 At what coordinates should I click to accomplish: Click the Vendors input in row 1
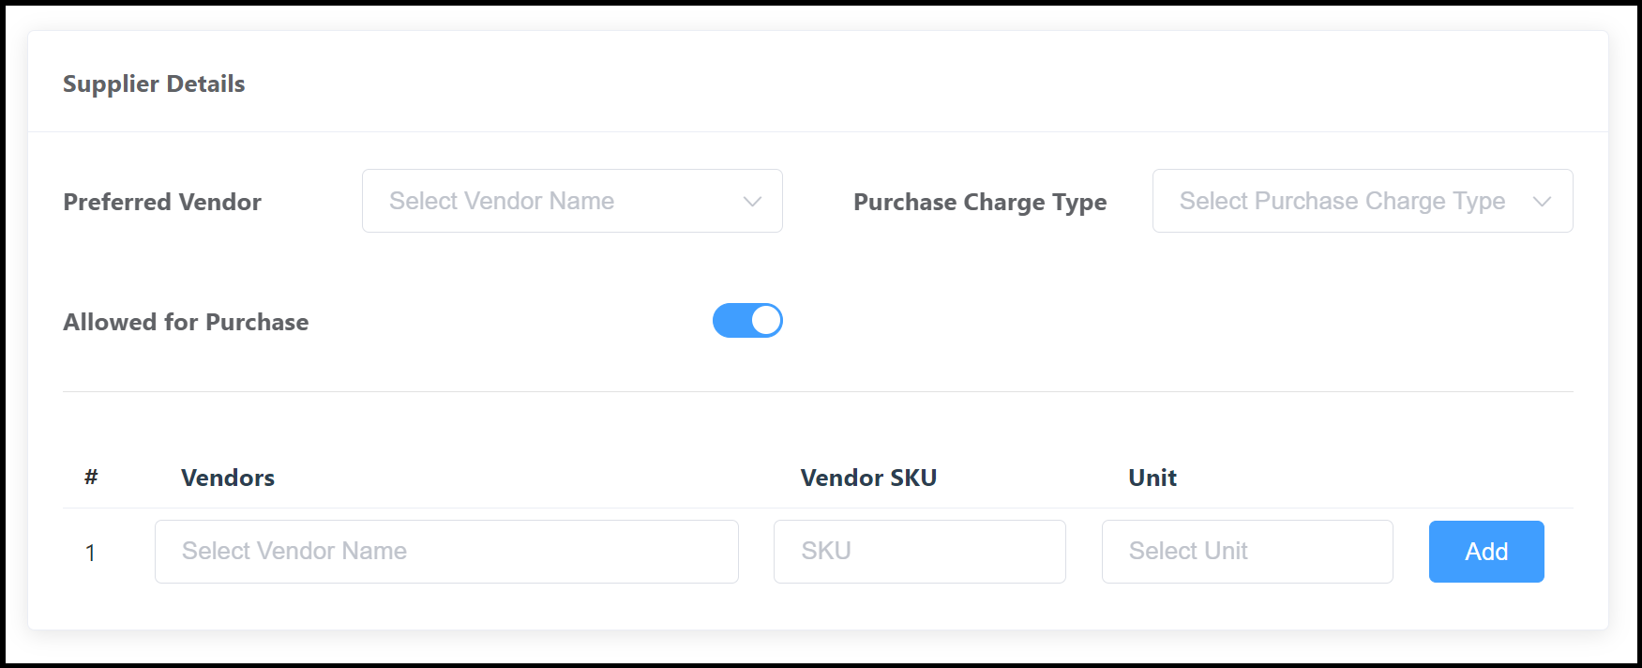click(446, 552)
